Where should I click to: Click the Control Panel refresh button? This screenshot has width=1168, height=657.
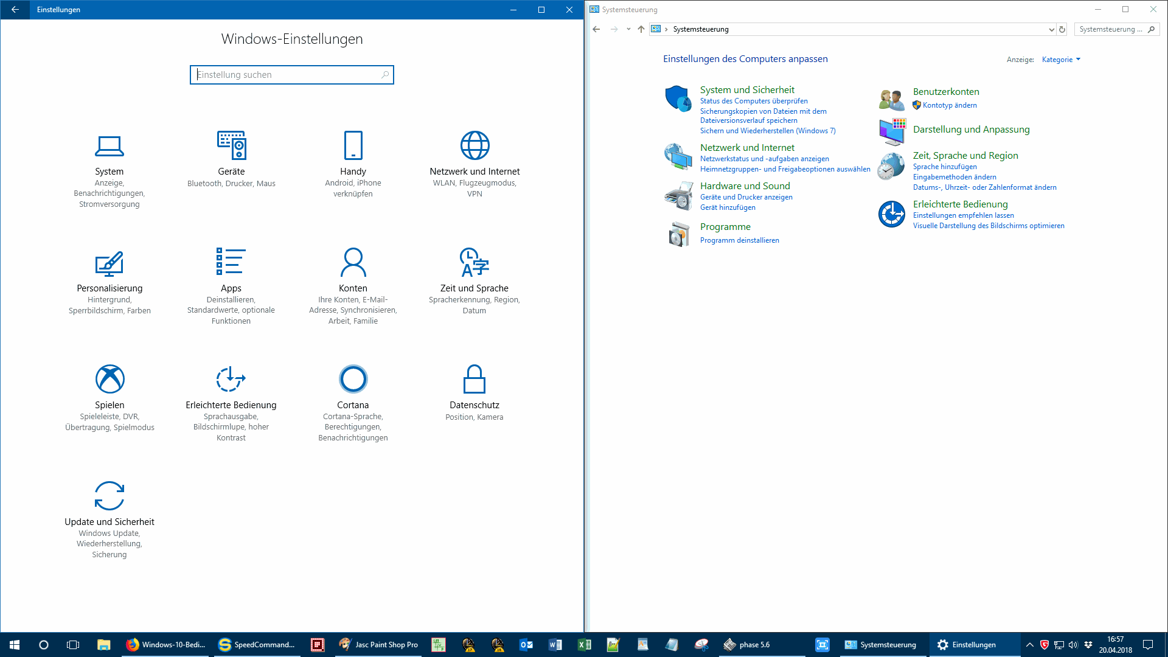point(1062,29)
